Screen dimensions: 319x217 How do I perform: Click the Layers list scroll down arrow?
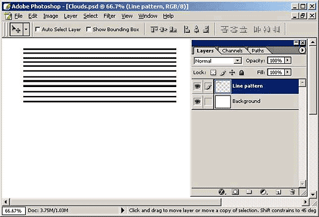(x=302, y=184)
